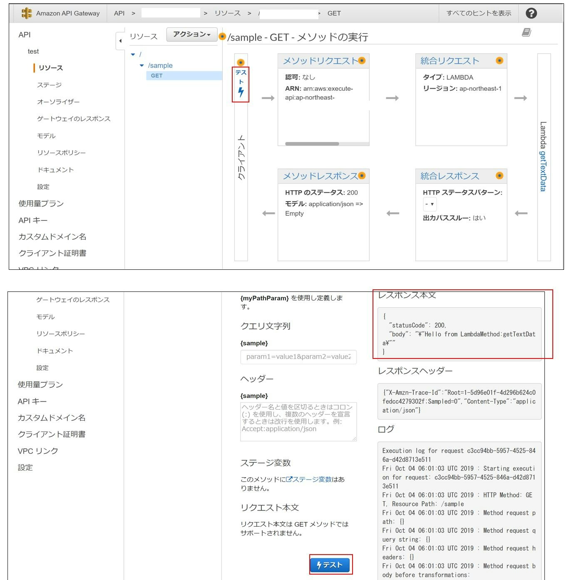Open the メソッドレスポンス link
This screenshot has height=580, width=579.
pyautogui.click(x=320, y=176)
